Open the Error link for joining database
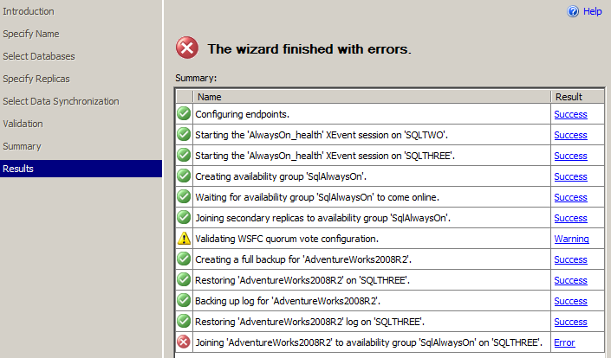Viewport: 611px width, 358px height. point(564,342)
